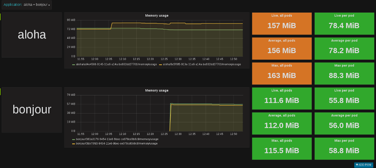Select the aloha text panel
376x168 pixels.
pos(32,35)
